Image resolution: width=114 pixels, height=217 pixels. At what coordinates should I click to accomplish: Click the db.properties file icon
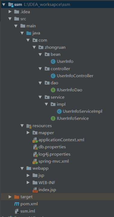[35, 147]
